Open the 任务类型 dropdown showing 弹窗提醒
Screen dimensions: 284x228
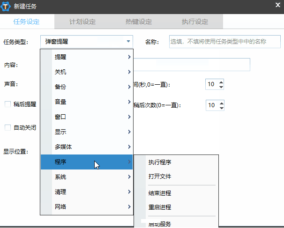click(x=87, y=42)
